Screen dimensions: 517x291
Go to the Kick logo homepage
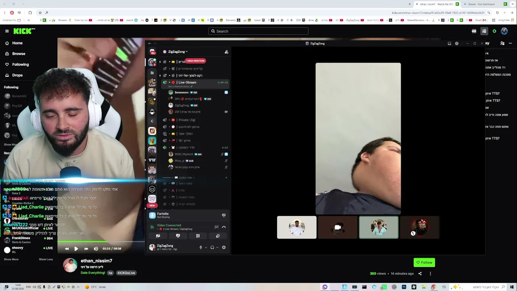point(24,31)
